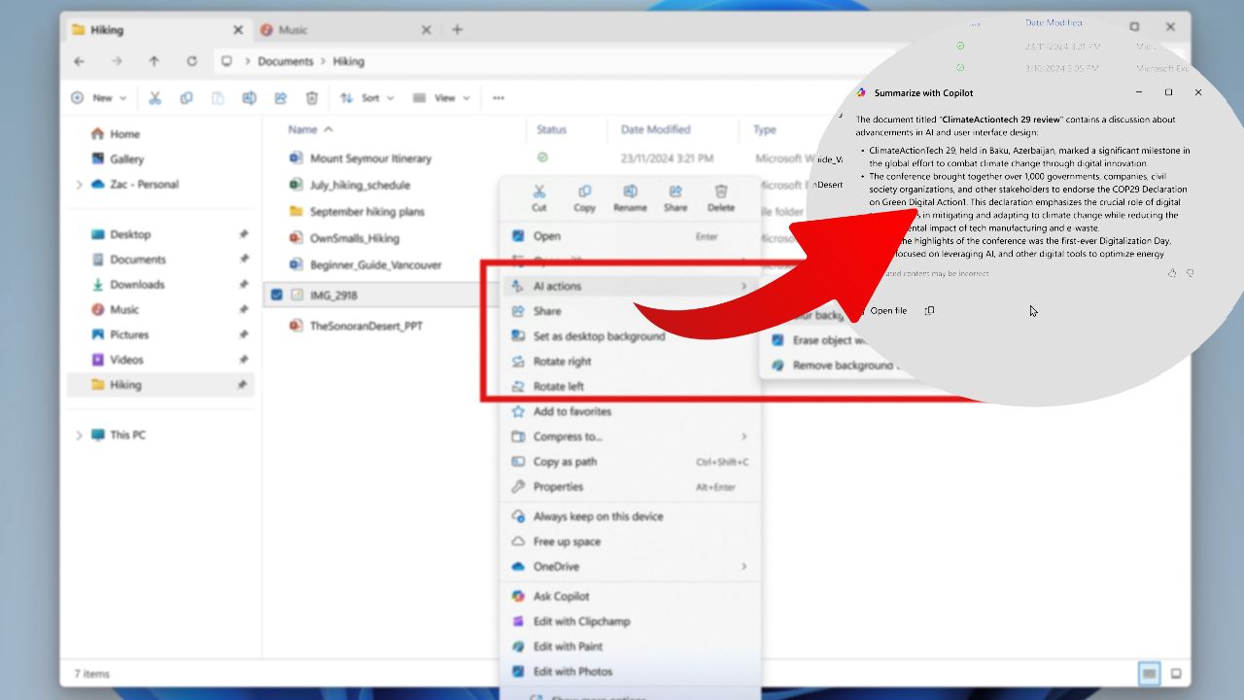Click thumbs down in Copilot summary
1244x700 pixels.
point(1191,273)
